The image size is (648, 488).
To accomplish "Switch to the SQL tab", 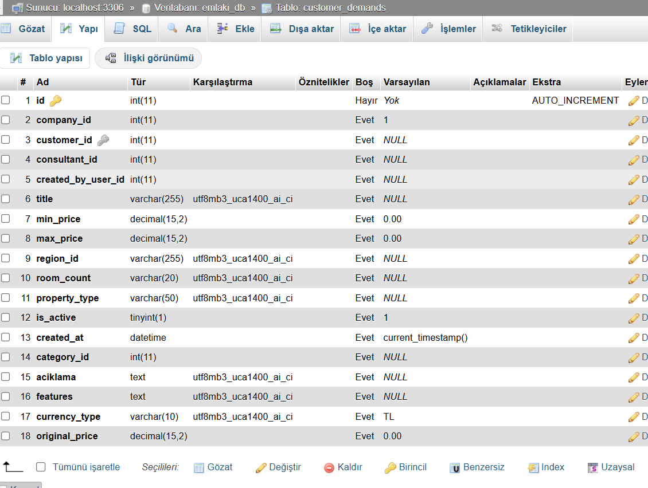I will pos(133,29).
